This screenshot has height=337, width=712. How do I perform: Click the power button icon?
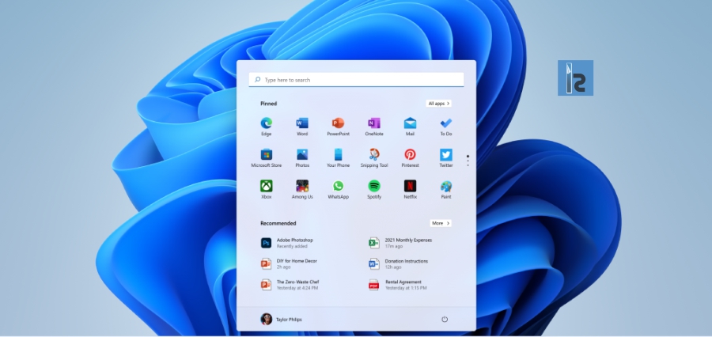[x=445, y=320]
